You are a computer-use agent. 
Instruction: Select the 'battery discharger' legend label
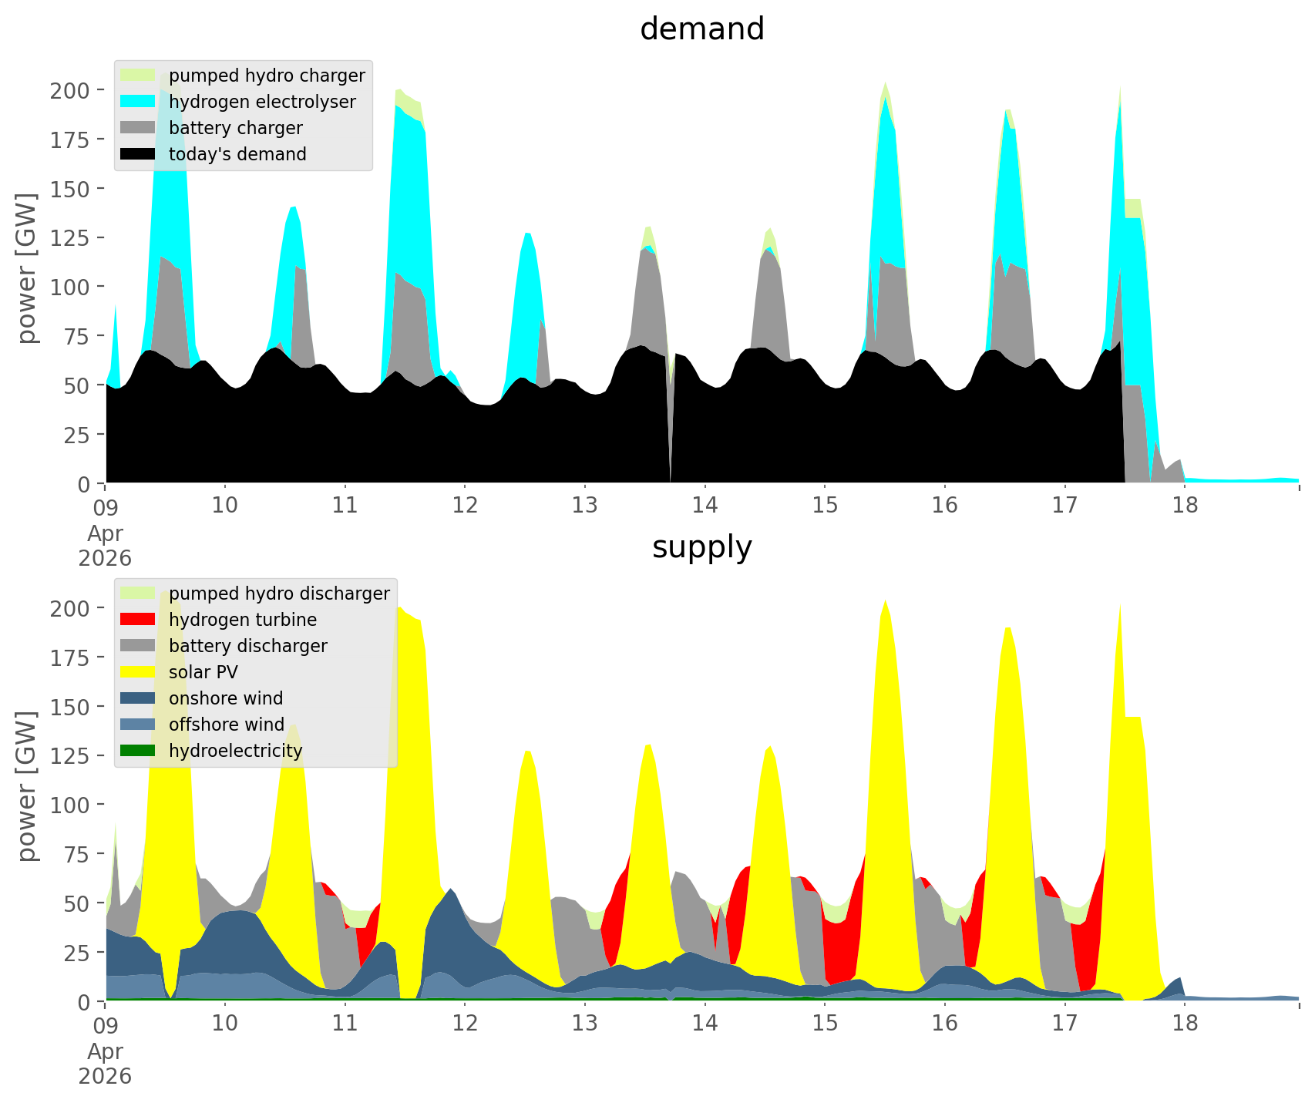click(x=247, y=646)
